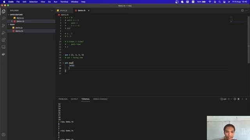This screenshot has height=140, width=250.
Task: Open the Code application menu
Action: [x=11, y=2]
